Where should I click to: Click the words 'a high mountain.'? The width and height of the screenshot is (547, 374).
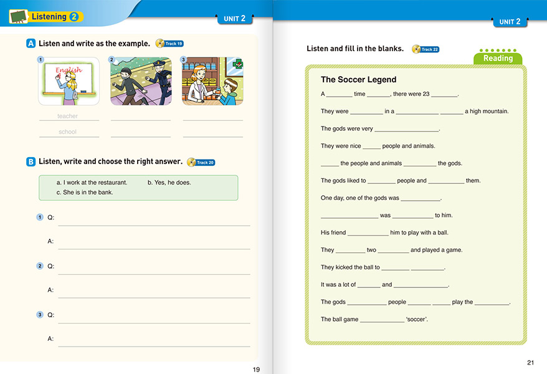pyautogui.click(x=487, y=112)
